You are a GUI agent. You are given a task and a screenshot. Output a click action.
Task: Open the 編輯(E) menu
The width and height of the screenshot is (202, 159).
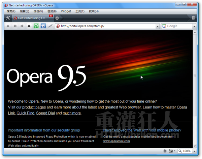tap(25, 11)
